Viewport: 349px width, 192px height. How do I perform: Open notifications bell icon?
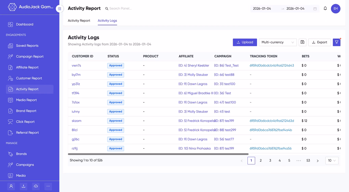325,8
